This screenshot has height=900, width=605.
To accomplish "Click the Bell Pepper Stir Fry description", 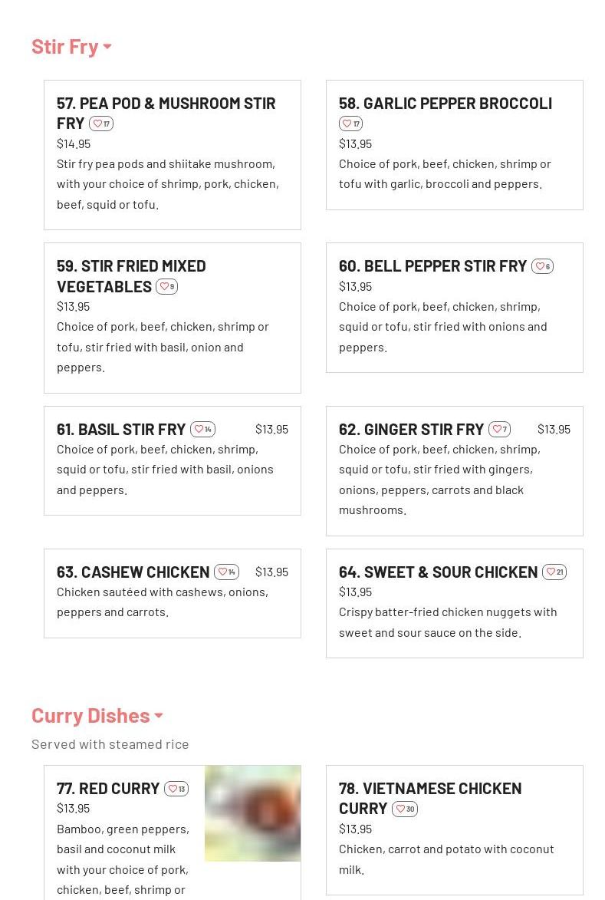I will pos(442,326).
